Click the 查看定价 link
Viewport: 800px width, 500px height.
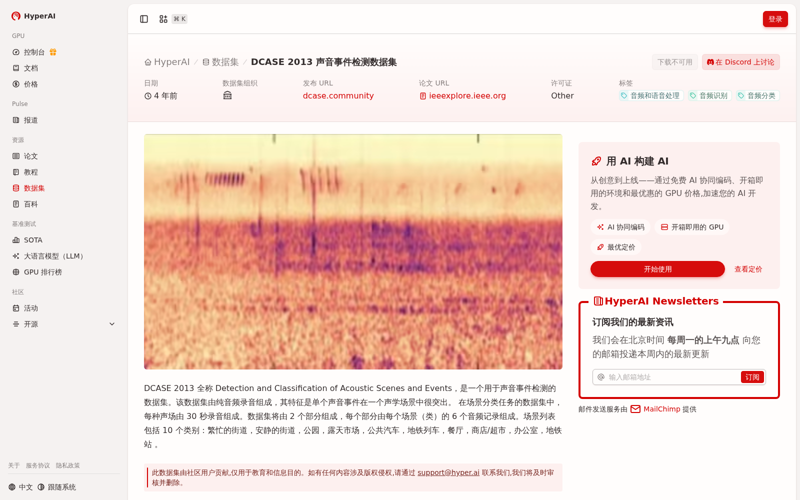tap(748, 269)
